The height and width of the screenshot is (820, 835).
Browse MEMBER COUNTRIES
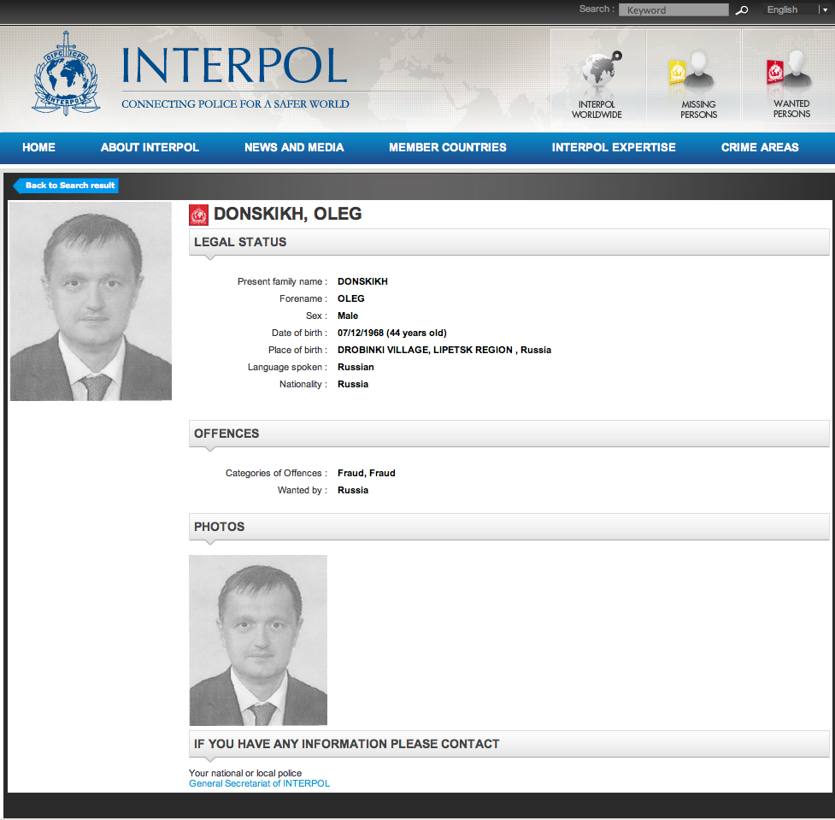(447, 147)
